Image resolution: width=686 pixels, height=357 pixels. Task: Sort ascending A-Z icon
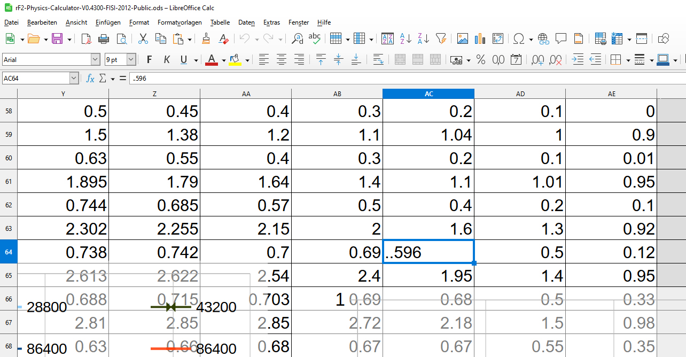click(x=406, y=38)
